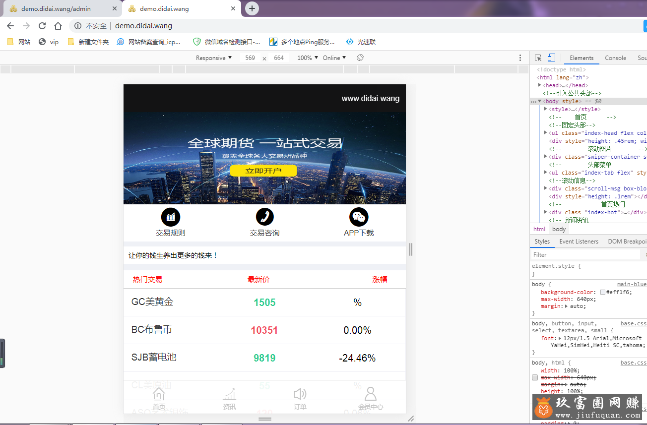Tap the 订单 speaker icon in bottom nav
647x425 pixels.
click(x=300, y=394)
